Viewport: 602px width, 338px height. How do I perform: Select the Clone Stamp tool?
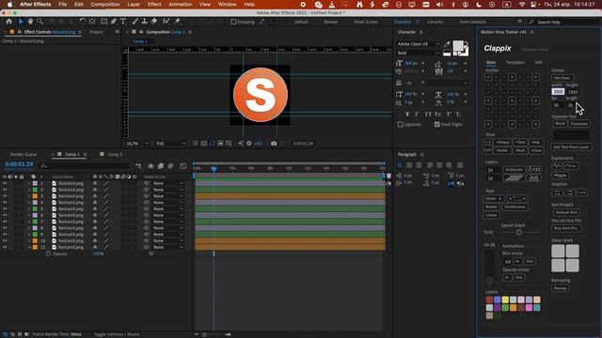(144, 22)
